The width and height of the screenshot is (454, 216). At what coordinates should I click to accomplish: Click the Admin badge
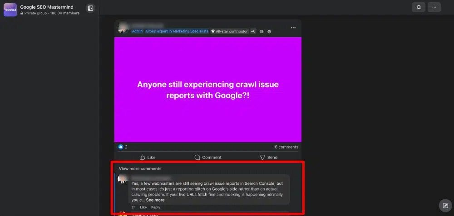click(137, 31)
